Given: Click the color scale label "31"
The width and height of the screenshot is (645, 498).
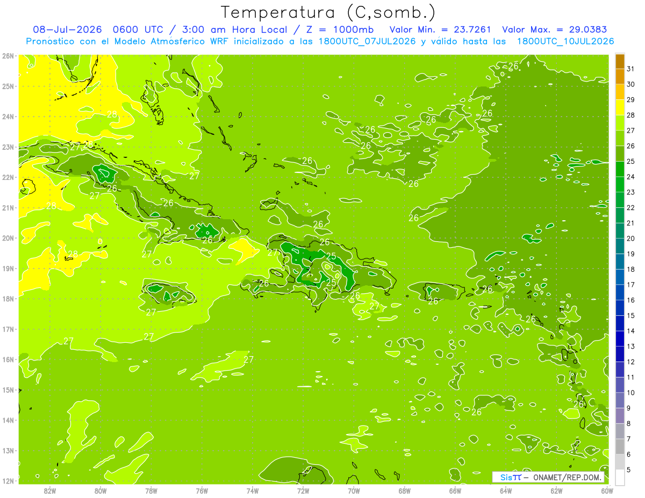Looking at the screenshot, I should [x=630, y=69].
